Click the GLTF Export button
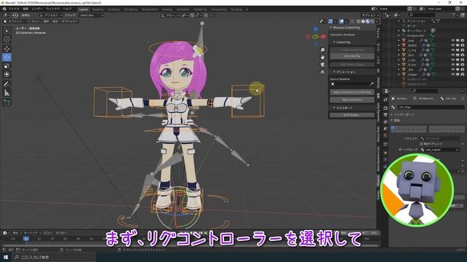 (x=352, y=115)
